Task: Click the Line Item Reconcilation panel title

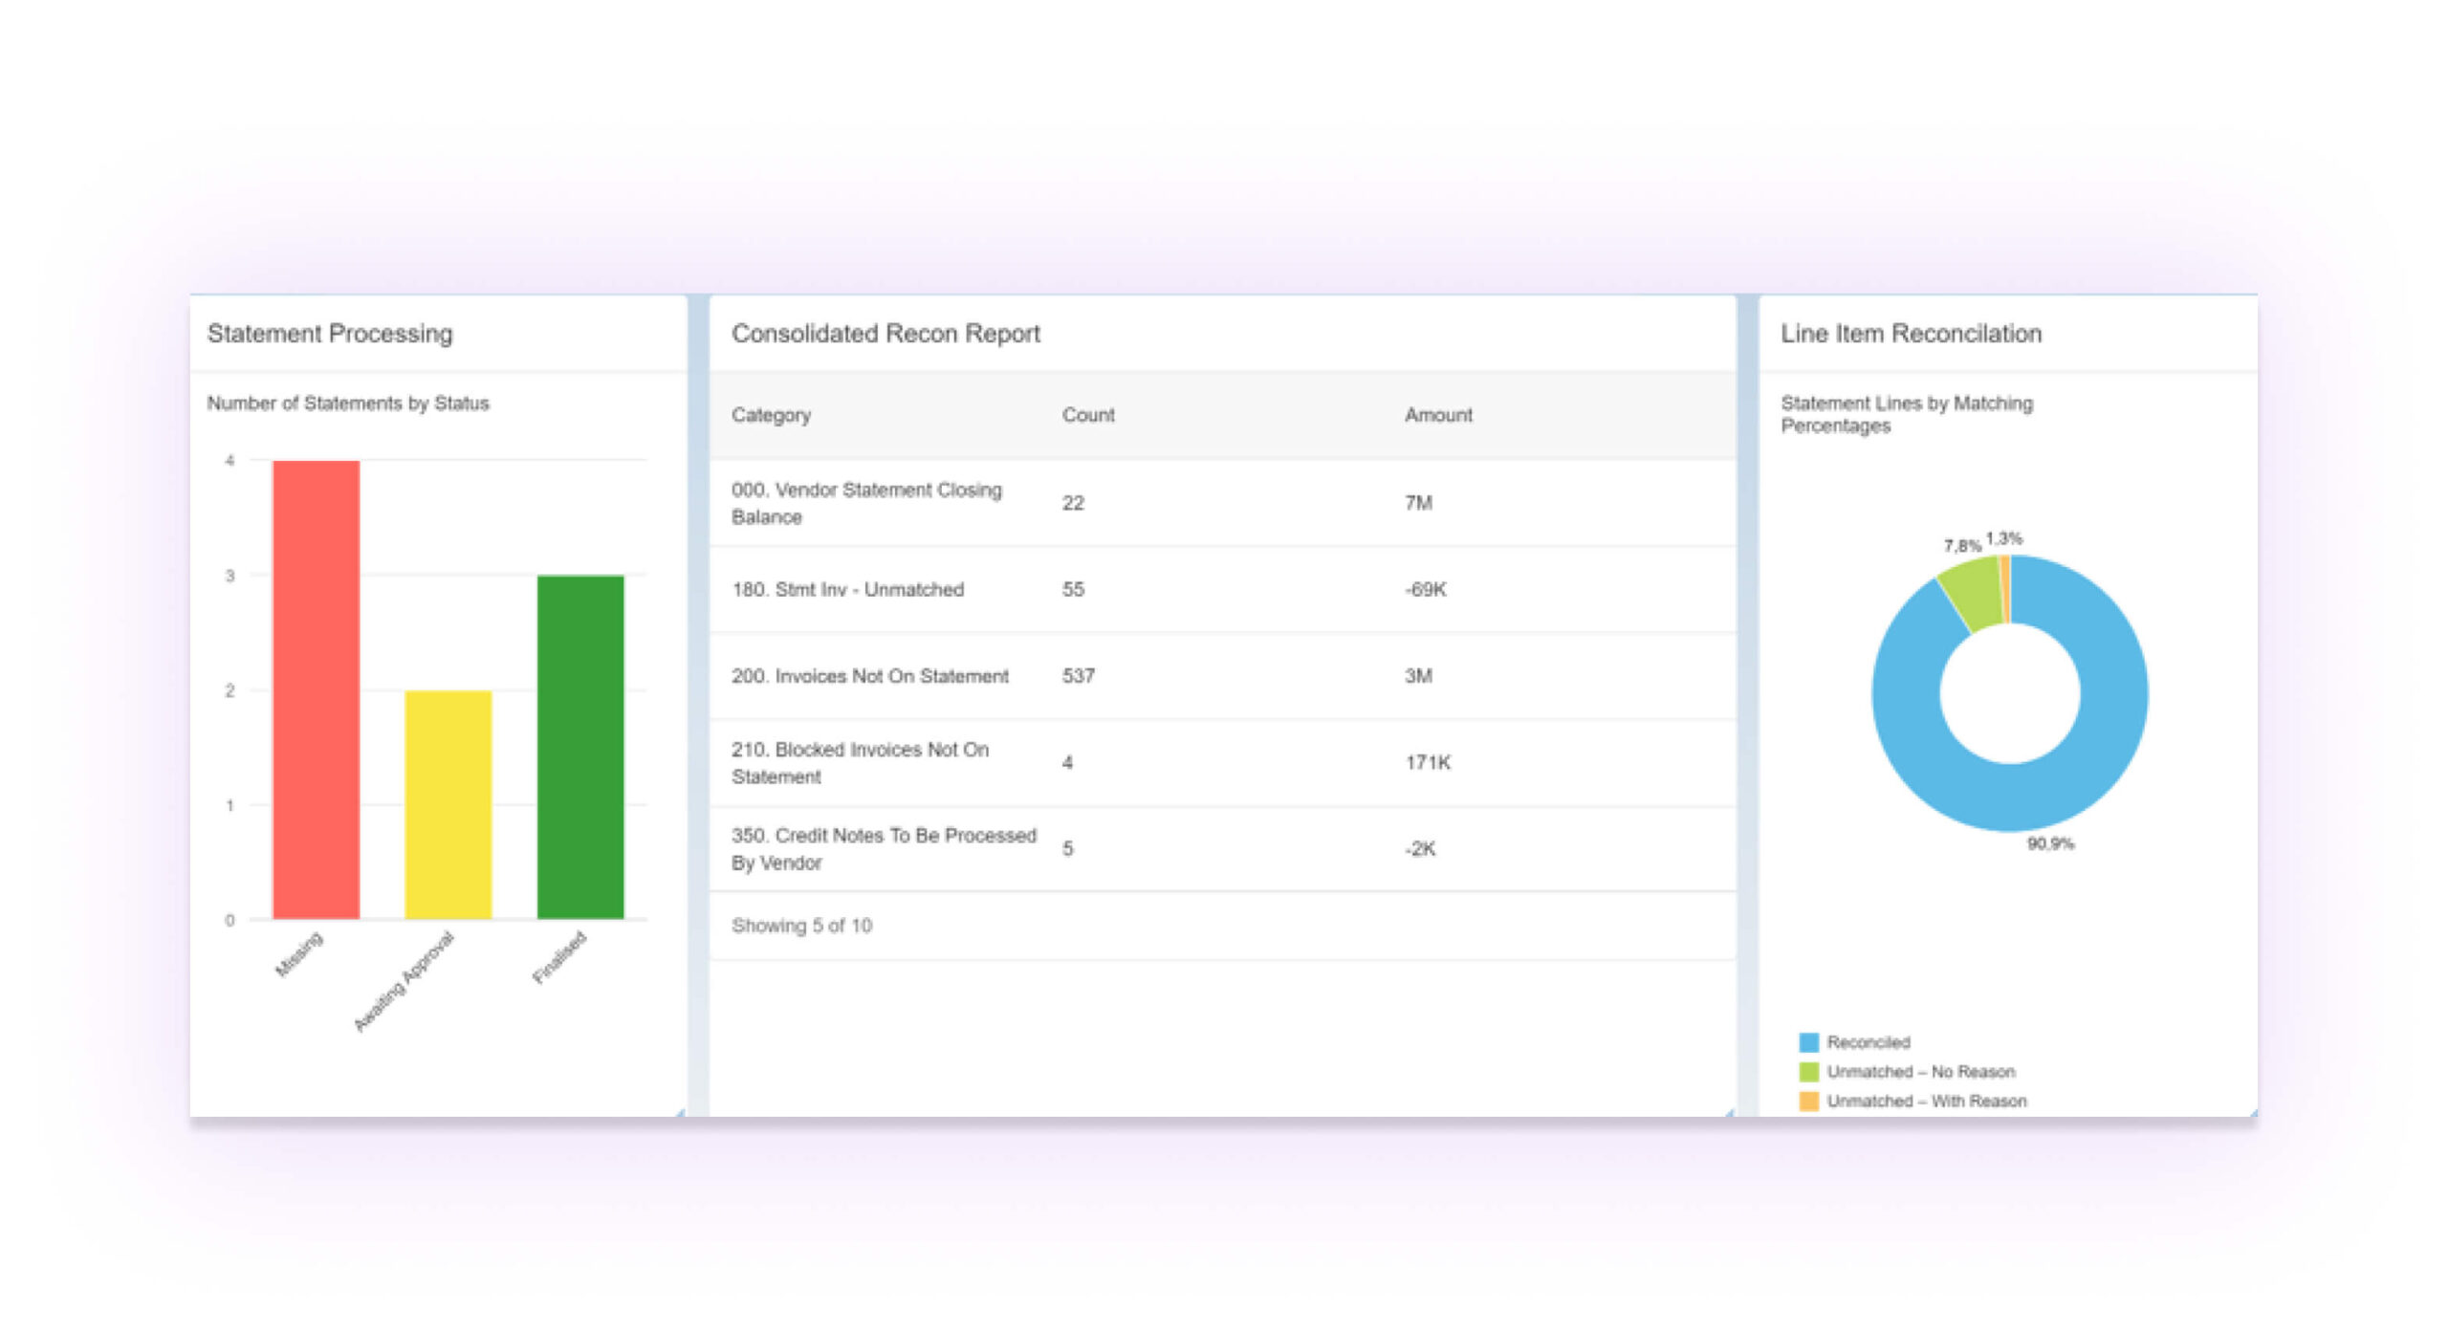Action: (1910, 334)
